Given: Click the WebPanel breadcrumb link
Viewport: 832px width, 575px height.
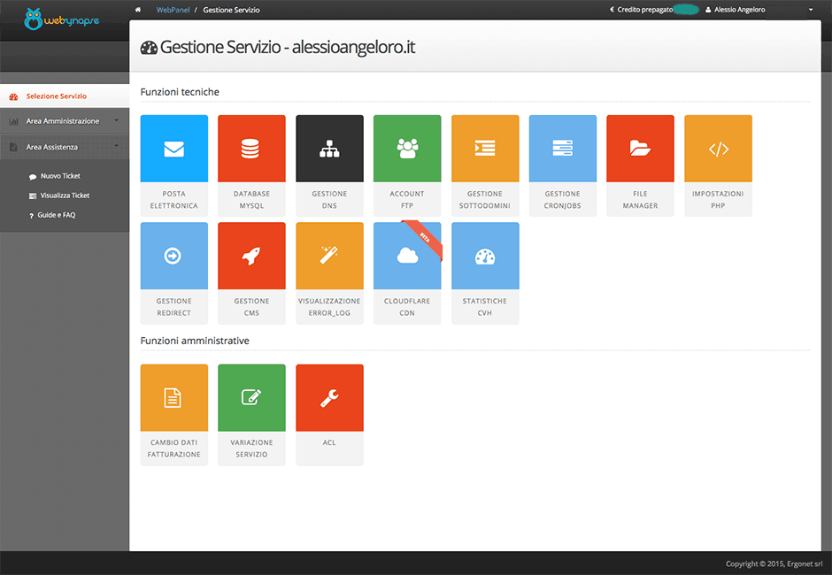Looking at the screenshot, I should point(173,10).
